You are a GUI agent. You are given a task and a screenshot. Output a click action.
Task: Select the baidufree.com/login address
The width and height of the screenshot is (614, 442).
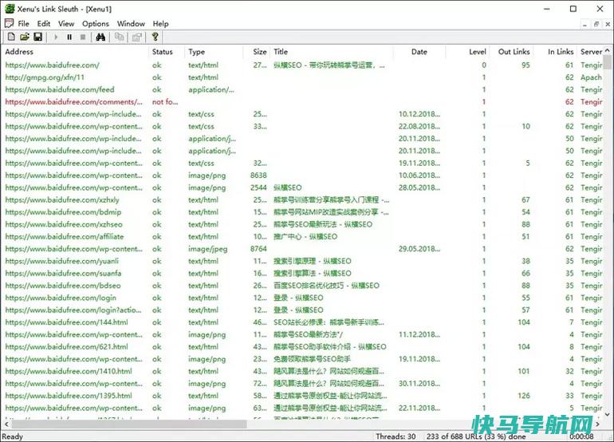click(61, 298)
